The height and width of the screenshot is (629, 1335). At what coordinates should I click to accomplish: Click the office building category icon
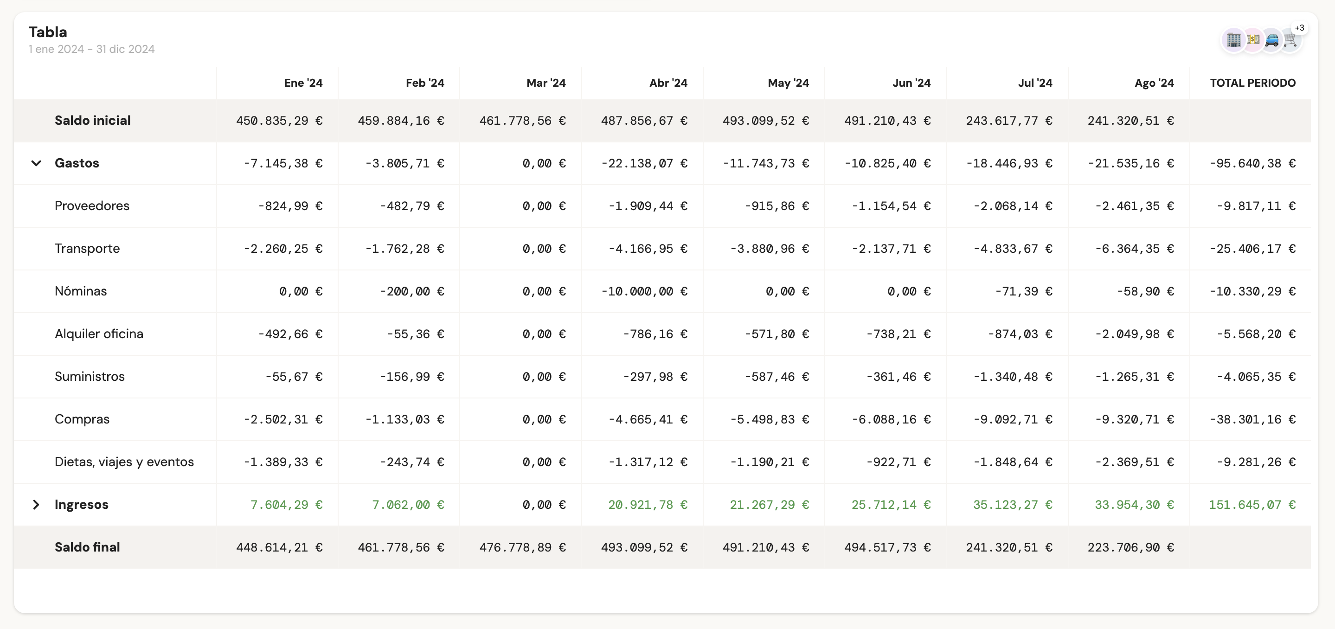1233,40
